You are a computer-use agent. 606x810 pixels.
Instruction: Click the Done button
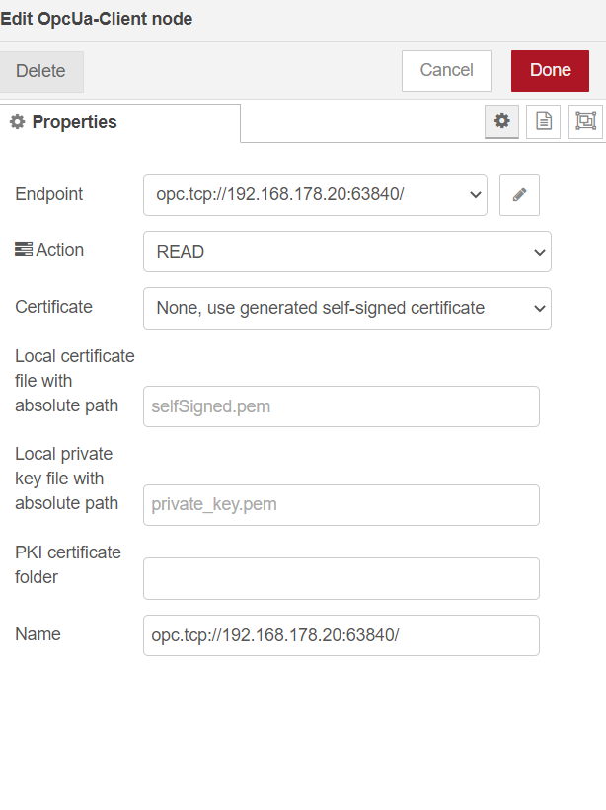click(550, 70)
